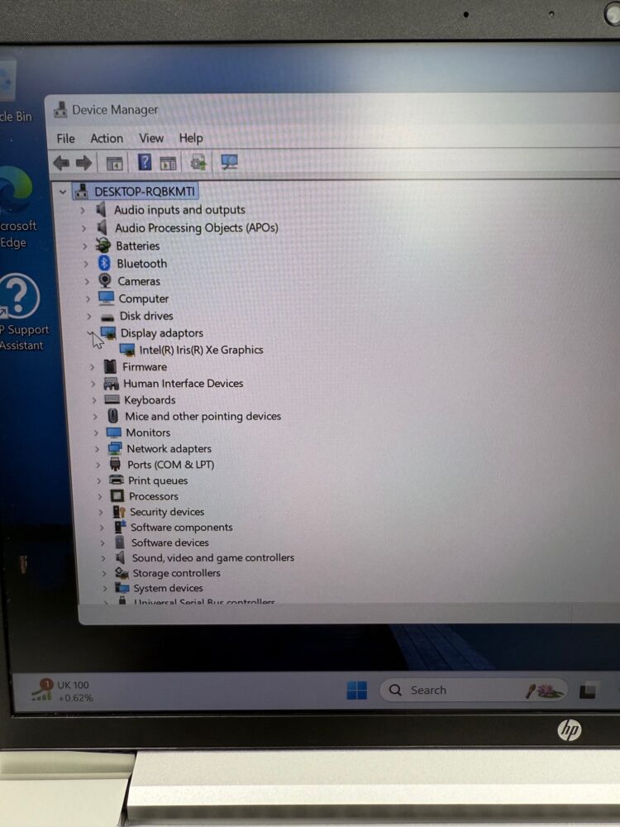The height and width of the screenshot is (827, 620).
Task: Open HP Support Assistant desktop shortcut
Action: tap(21, 313)
